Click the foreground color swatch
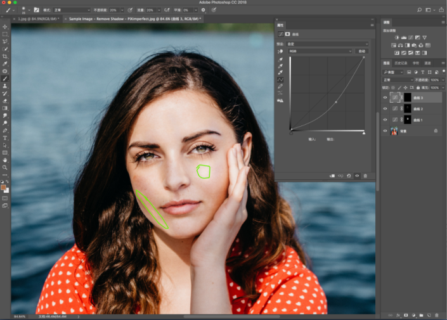This screenshot has width=447, height=320. (4, 188)
